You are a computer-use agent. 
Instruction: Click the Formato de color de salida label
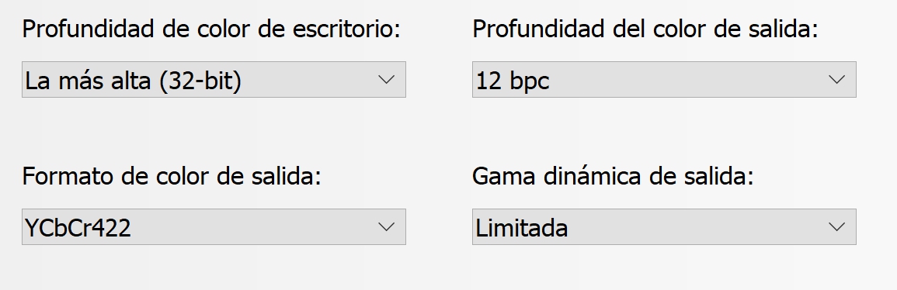tap(172, 176)
